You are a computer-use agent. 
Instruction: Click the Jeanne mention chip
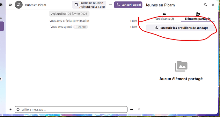coord(80,27)
